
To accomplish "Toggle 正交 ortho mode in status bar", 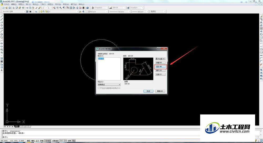I will point(37,141).
